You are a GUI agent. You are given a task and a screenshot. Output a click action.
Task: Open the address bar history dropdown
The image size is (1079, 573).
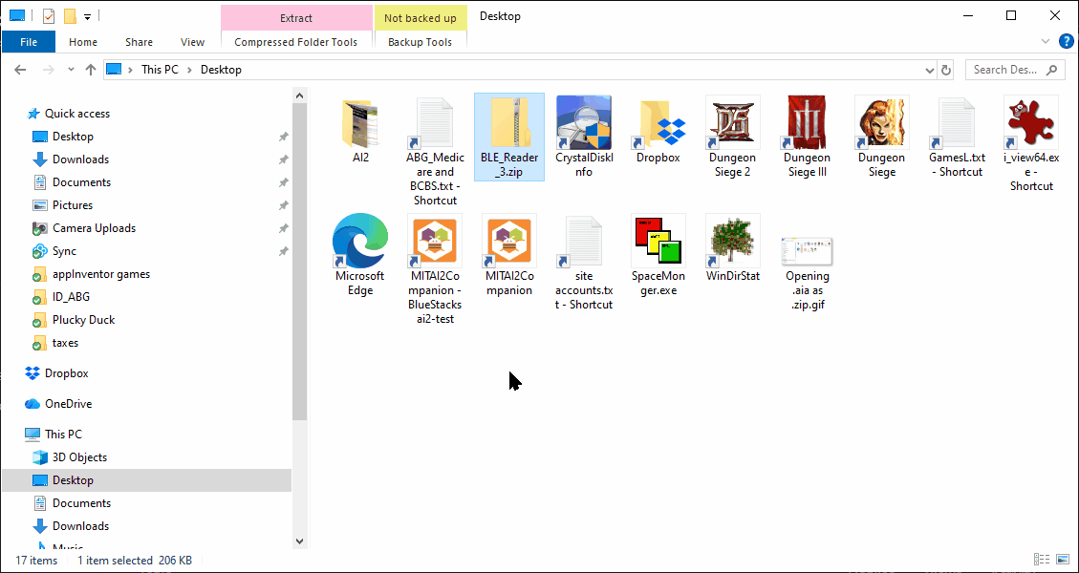pos(930,70)
